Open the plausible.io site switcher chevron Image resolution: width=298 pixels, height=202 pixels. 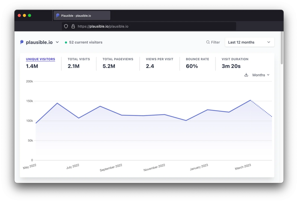point(57,42)
